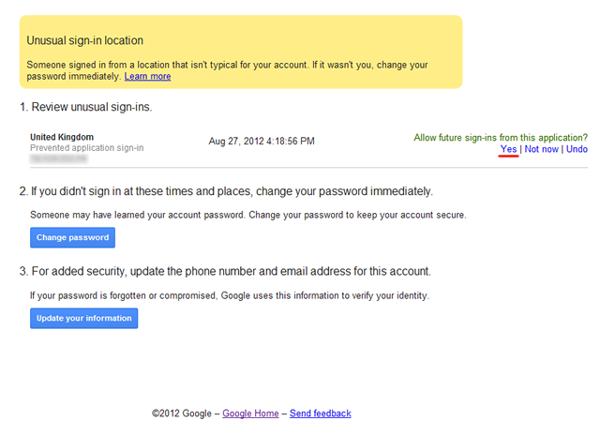Choose the Not now option
600x436 pixels.
point(542,149)
